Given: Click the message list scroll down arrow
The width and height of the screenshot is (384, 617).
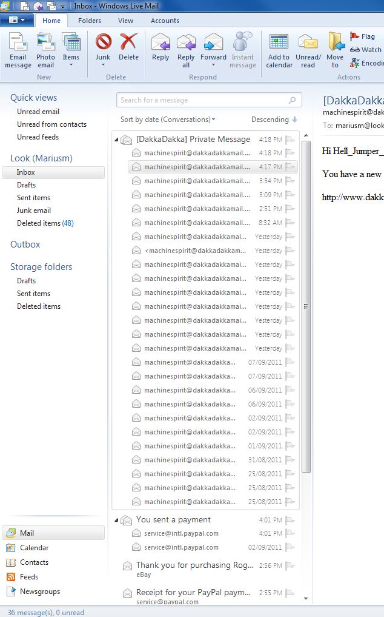Looking at the screenshot, I should coord(306,599).
